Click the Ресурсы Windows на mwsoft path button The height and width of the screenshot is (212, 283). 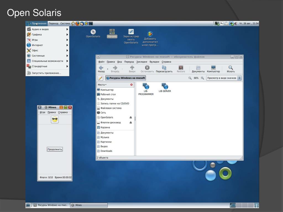click(126, 78)
